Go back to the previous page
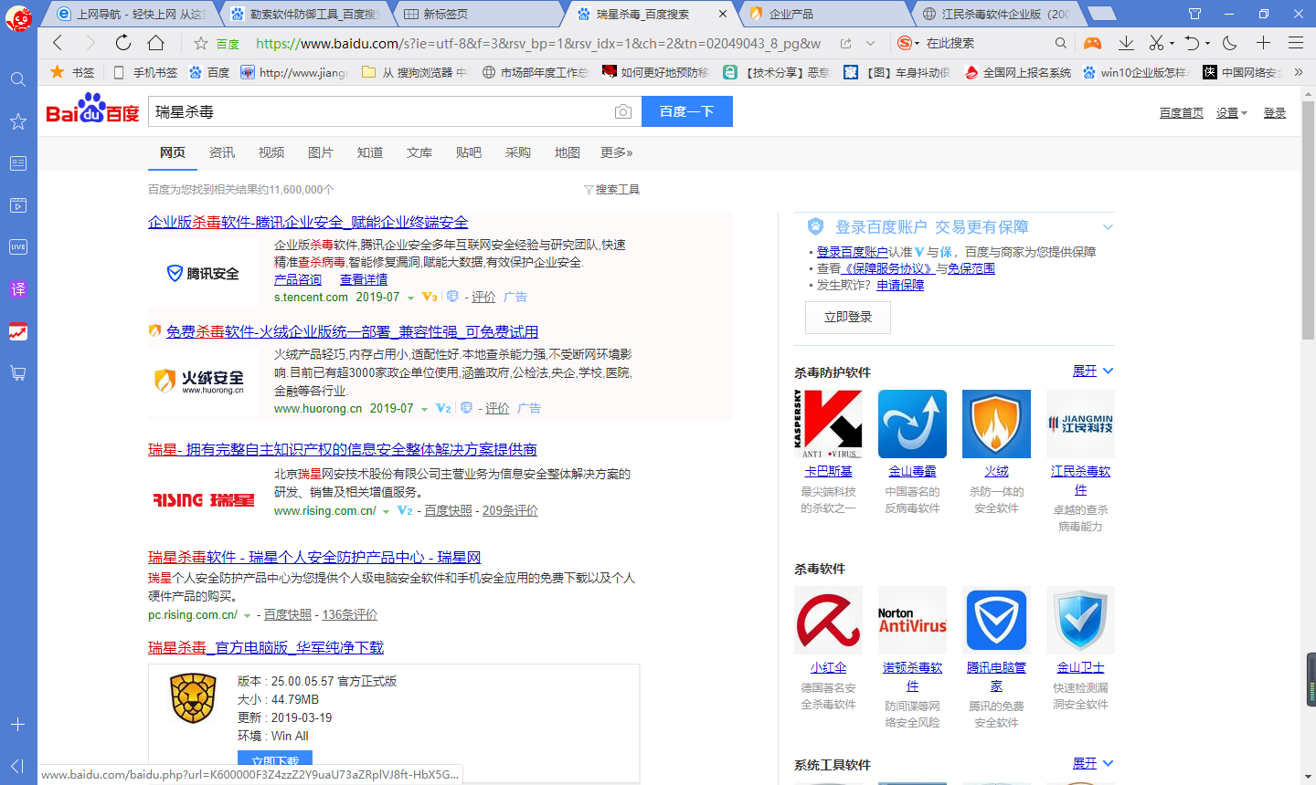 click(58, 43)
